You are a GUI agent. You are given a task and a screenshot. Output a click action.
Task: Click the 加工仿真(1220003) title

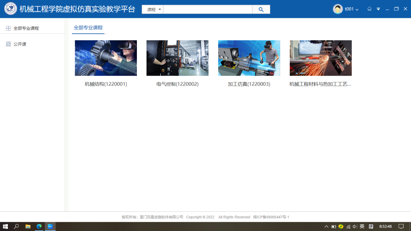249,84
